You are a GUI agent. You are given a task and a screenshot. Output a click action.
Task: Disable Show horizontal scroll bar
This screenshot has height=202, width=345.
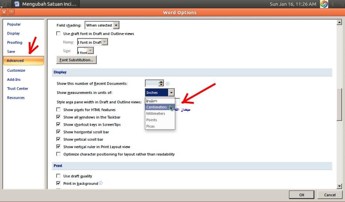(58, 132)
